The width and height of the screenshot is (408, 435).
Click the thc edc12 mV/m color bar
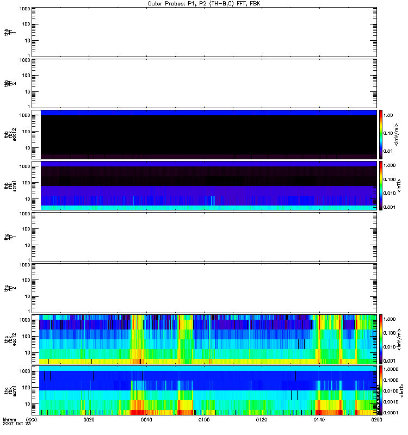(382, 338)
